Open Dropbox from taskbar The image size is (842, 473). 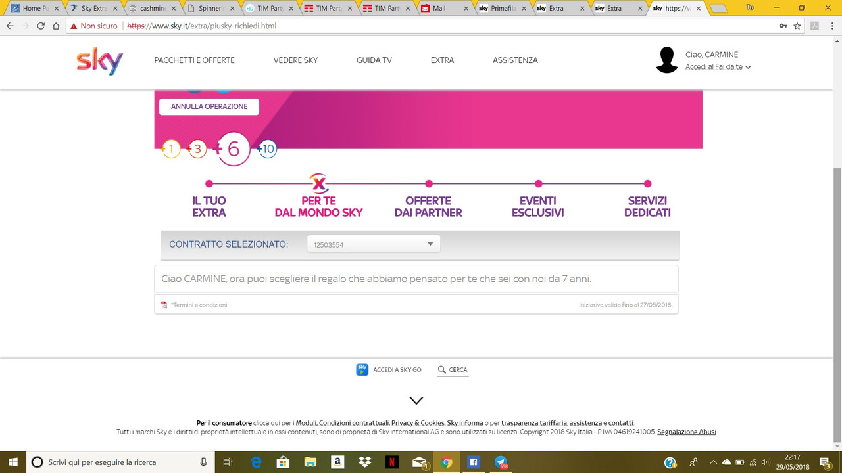[364, 462]
